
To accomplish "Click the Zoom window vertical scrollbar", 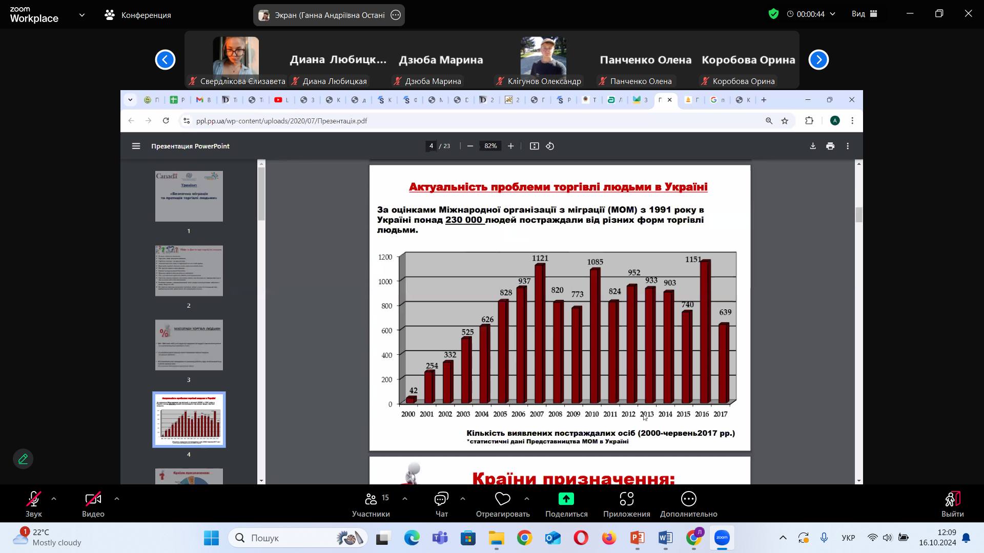I will click(859, 215).
